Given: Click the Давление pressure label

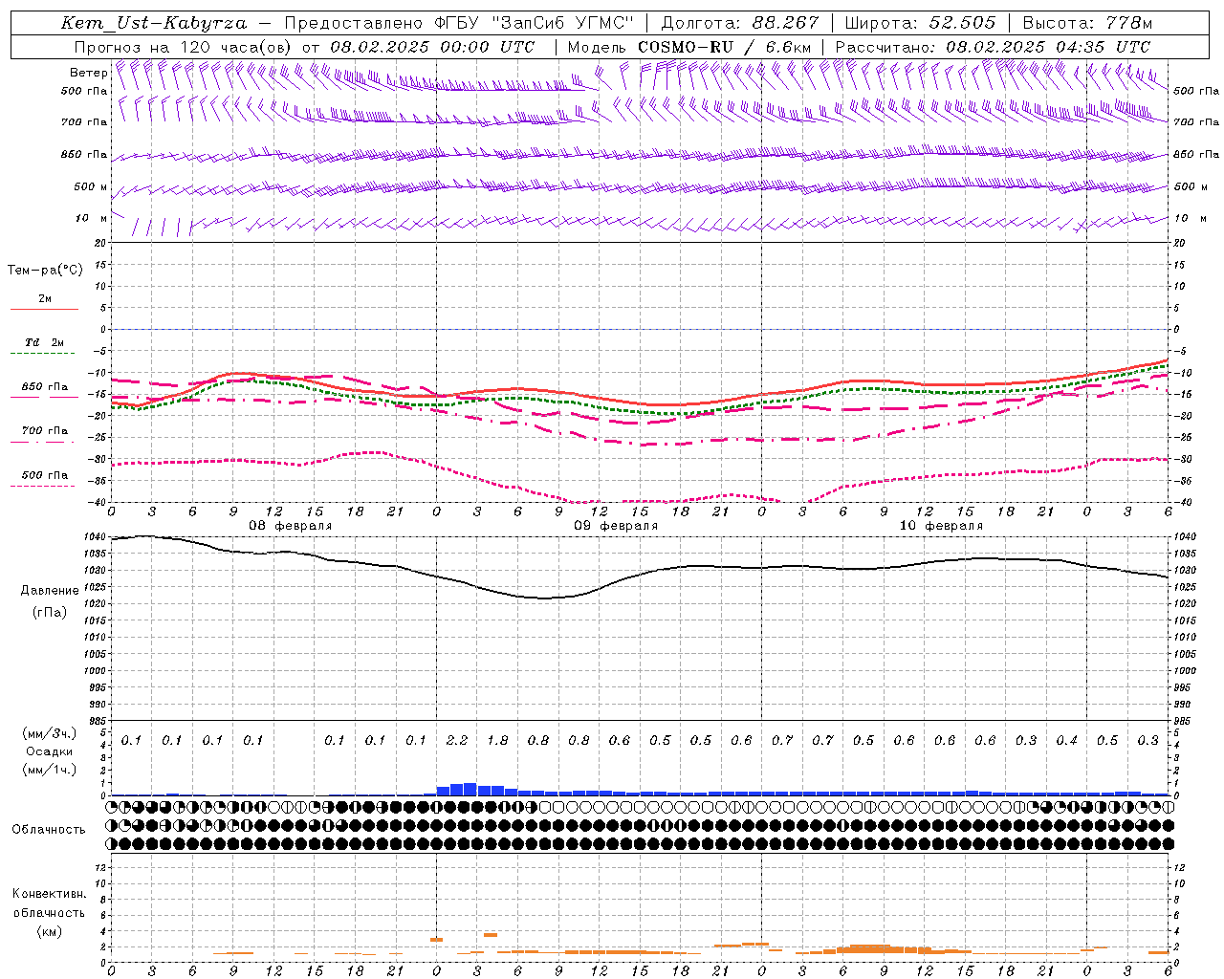Looking at the screenshot, I should coord(50,591).
